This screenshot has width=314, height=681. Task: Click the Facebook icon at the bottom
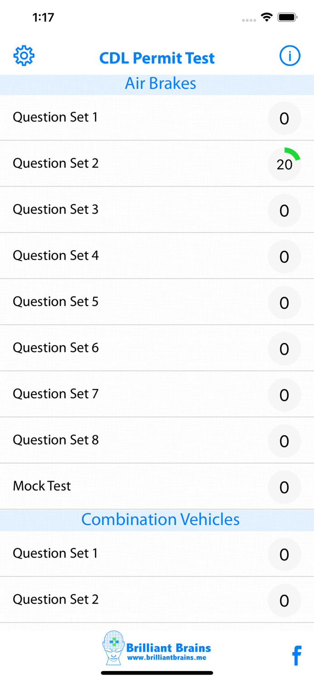(297, 656)
